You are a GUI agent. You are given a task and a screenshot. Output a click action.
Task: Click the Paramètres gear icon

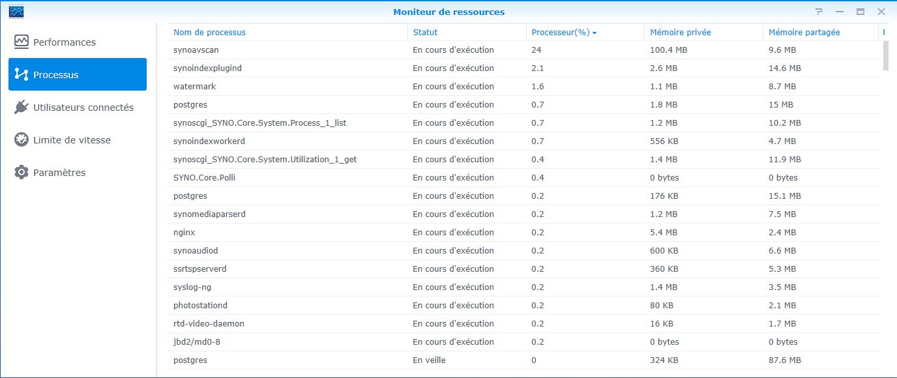coord(22,172)
